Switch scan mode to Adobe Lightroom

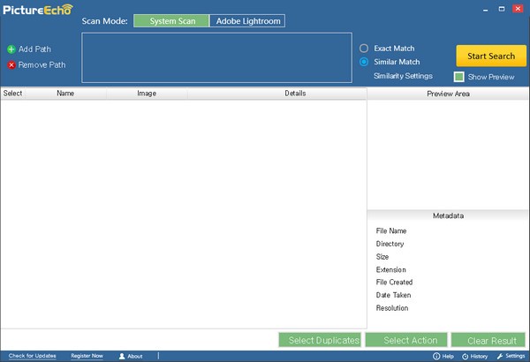click(247, 20)
